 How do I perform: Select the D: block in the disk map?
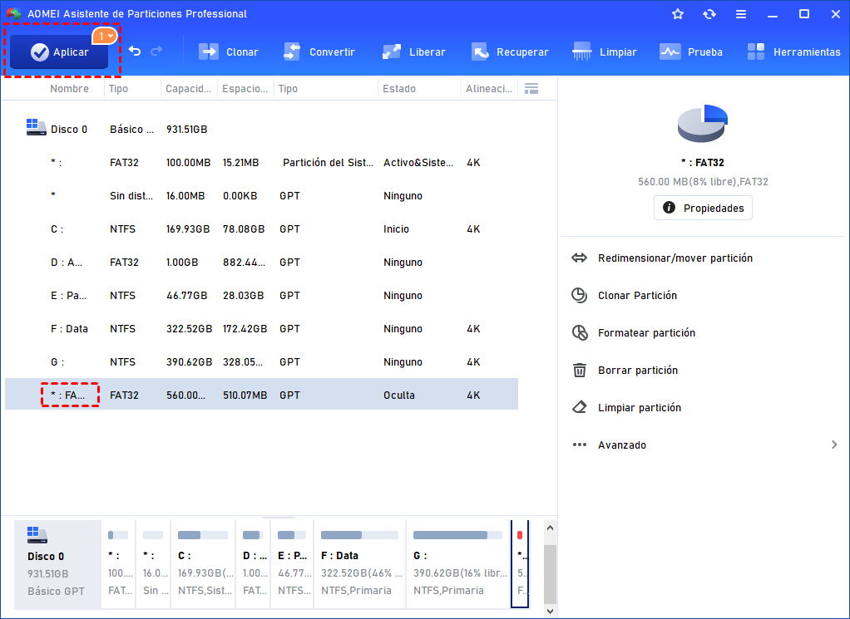point(255,564)
